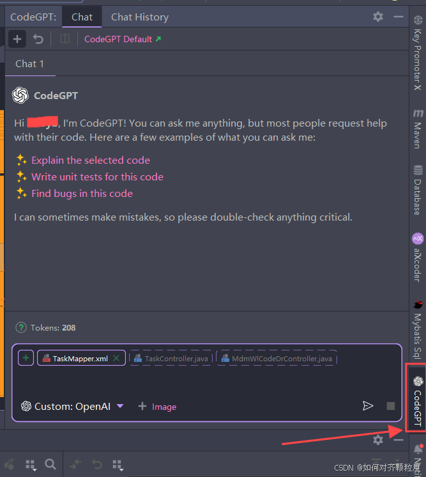Viewport: 426px width, 477px height.
Task: Hide the CodeGPT tool window (minus icon at top)
Action: tap(399, 17)
